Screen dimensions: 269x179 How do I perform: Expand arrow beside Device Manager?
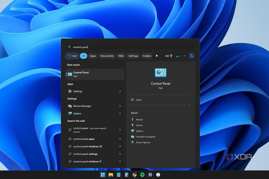click(x=120, y=106)
